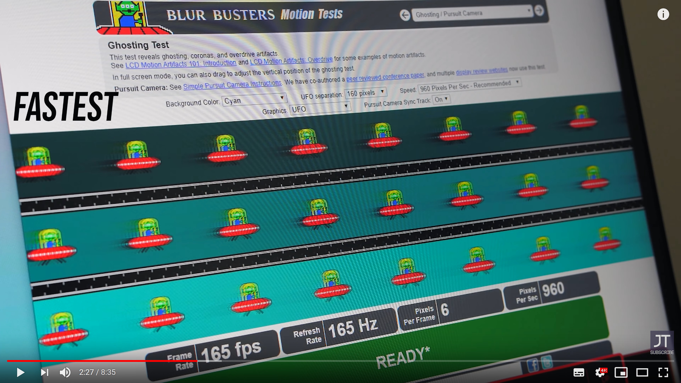
Task: Skip to the next video
Action: tap(44, 372)
